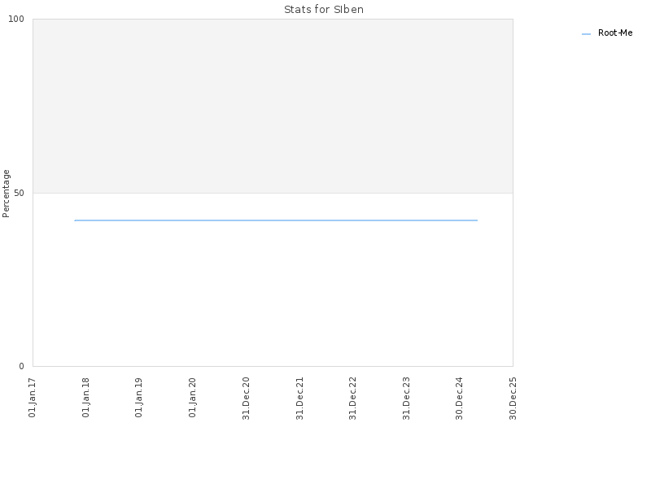Image resolution: width=651 pixels, height=488 pixels.
Task: Click the right end of the Root-Me line
Action: click(x=477, y=220)
